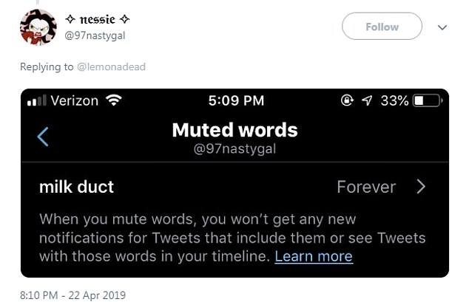Open the tweet timestamp 8:10 PM link
The image size is (469, 302).
click(73, 295)
